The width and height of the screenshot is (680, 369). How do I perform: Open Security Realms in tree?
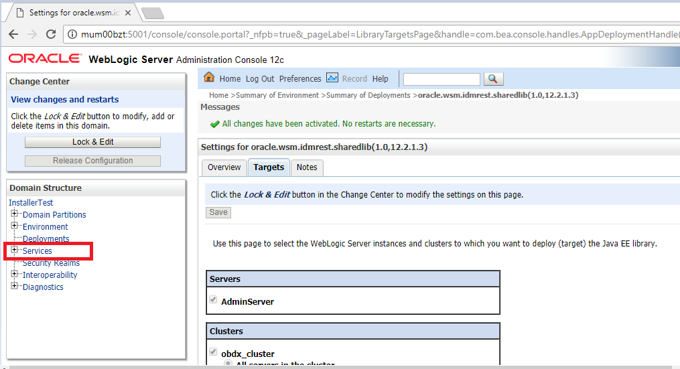[51, 263]
